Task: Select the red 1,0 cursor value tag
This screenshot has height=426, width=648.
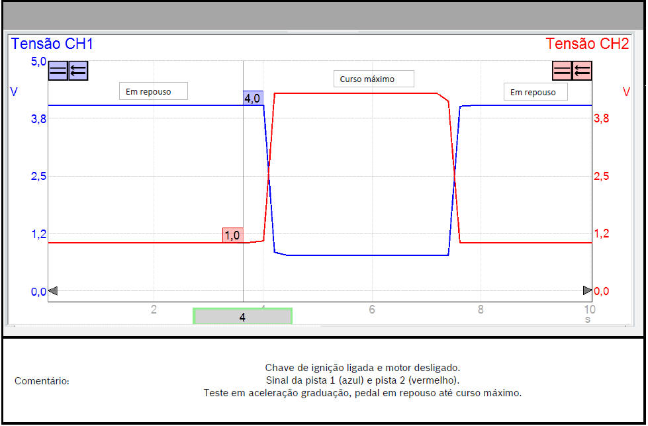Action: coord(233,235)
